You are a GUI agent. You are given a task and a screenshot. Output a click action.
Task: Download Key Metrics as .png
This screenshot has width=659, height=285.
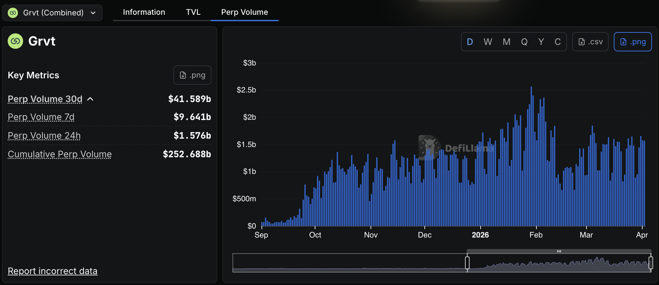(x=192, y=75)
